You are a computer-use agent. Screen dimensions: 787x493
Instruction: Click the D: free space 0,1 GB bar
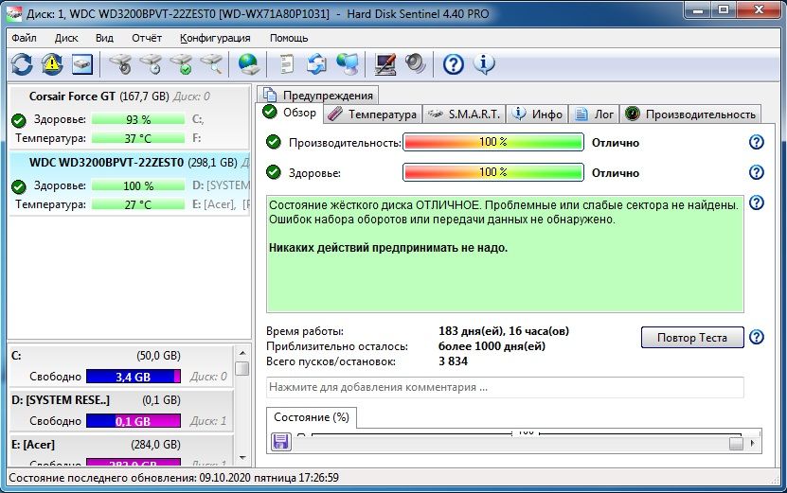point(133,421)
